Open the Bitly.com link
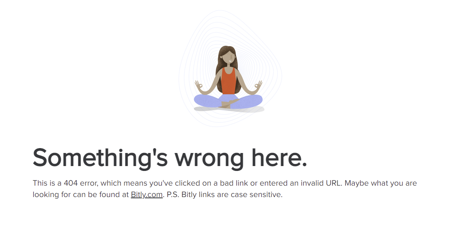Screen dimensions: 471x235 coord(146,195)
